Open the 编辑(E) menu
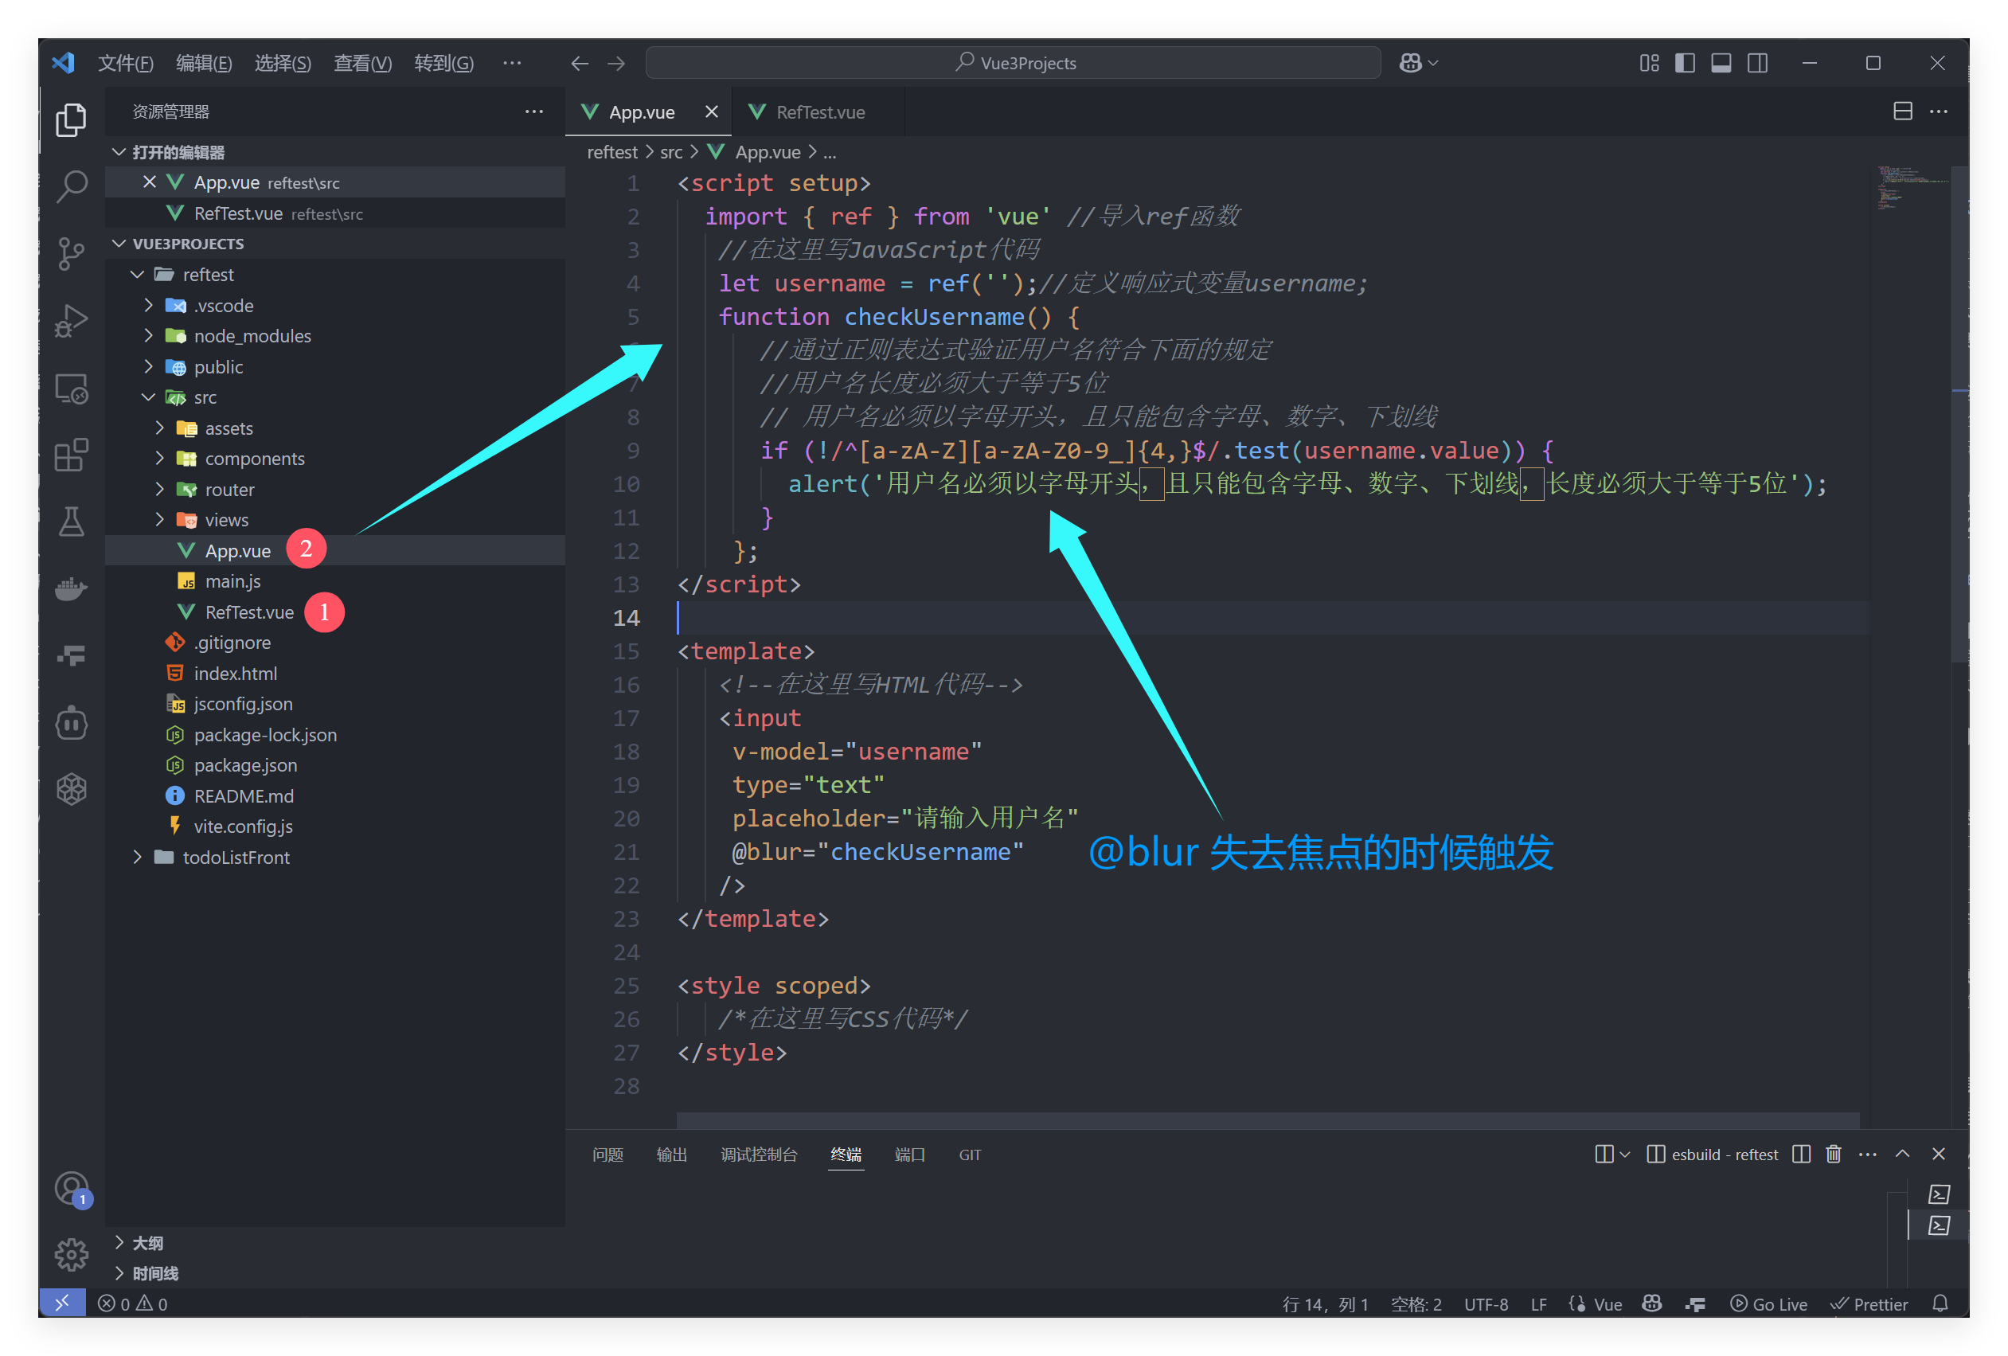The width and height of the screenshot is (2008, 1356). 204,63
